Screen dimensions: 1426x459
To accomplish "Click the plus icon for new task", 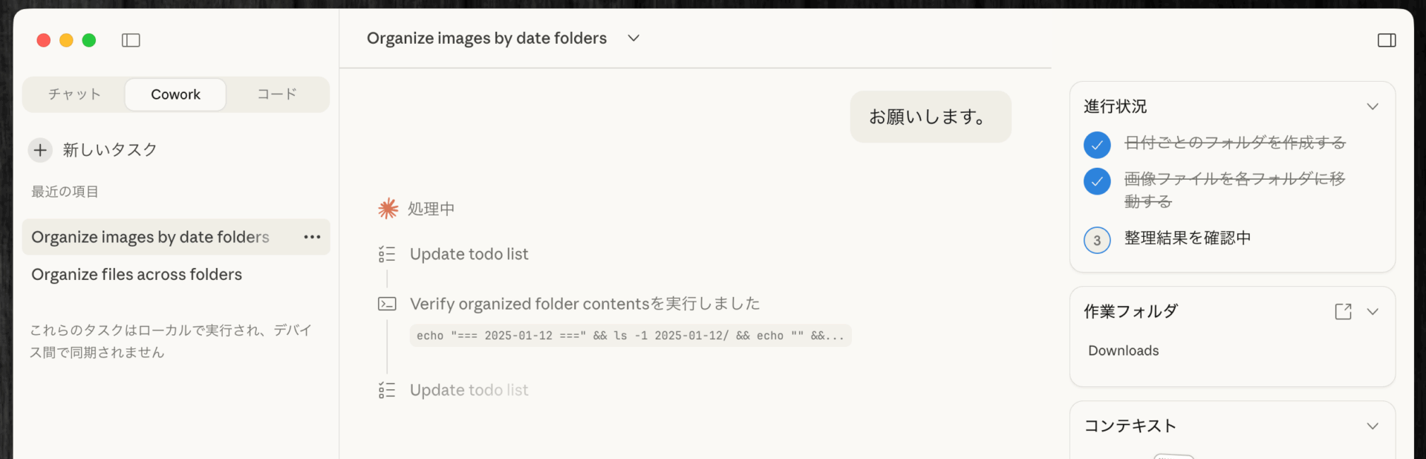I will pyautogui.click(x=40, y=150).
